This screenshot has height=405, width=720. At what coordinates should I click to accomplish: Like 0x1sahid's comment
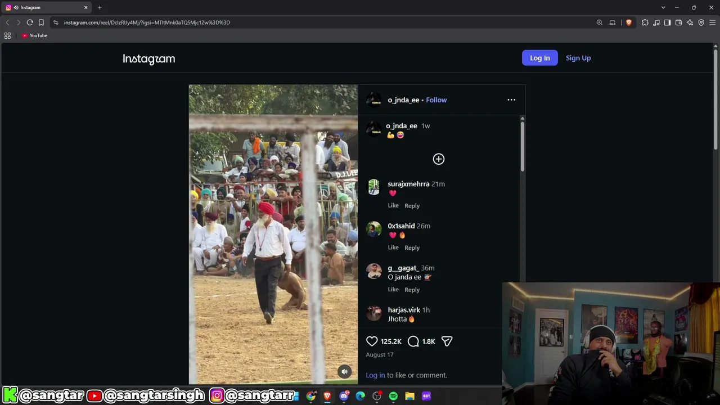(393, 247)
